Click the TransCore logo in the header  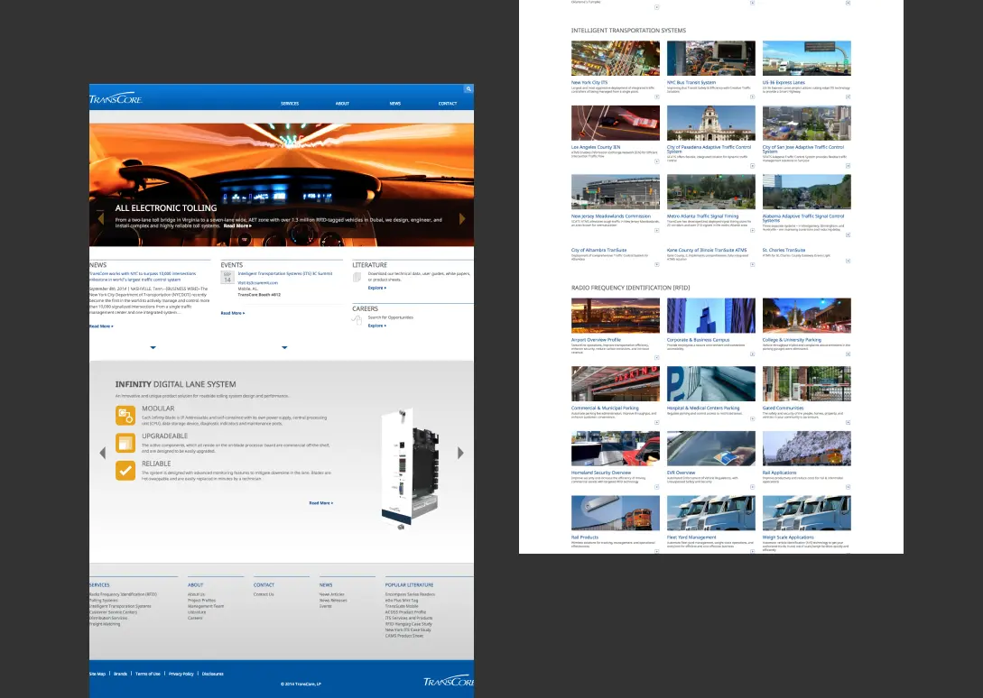(x=116, y=99)
